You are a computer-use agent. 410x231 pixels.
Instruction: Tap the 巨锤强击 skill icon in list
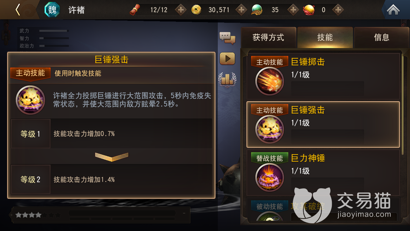[x=270, y=129]
